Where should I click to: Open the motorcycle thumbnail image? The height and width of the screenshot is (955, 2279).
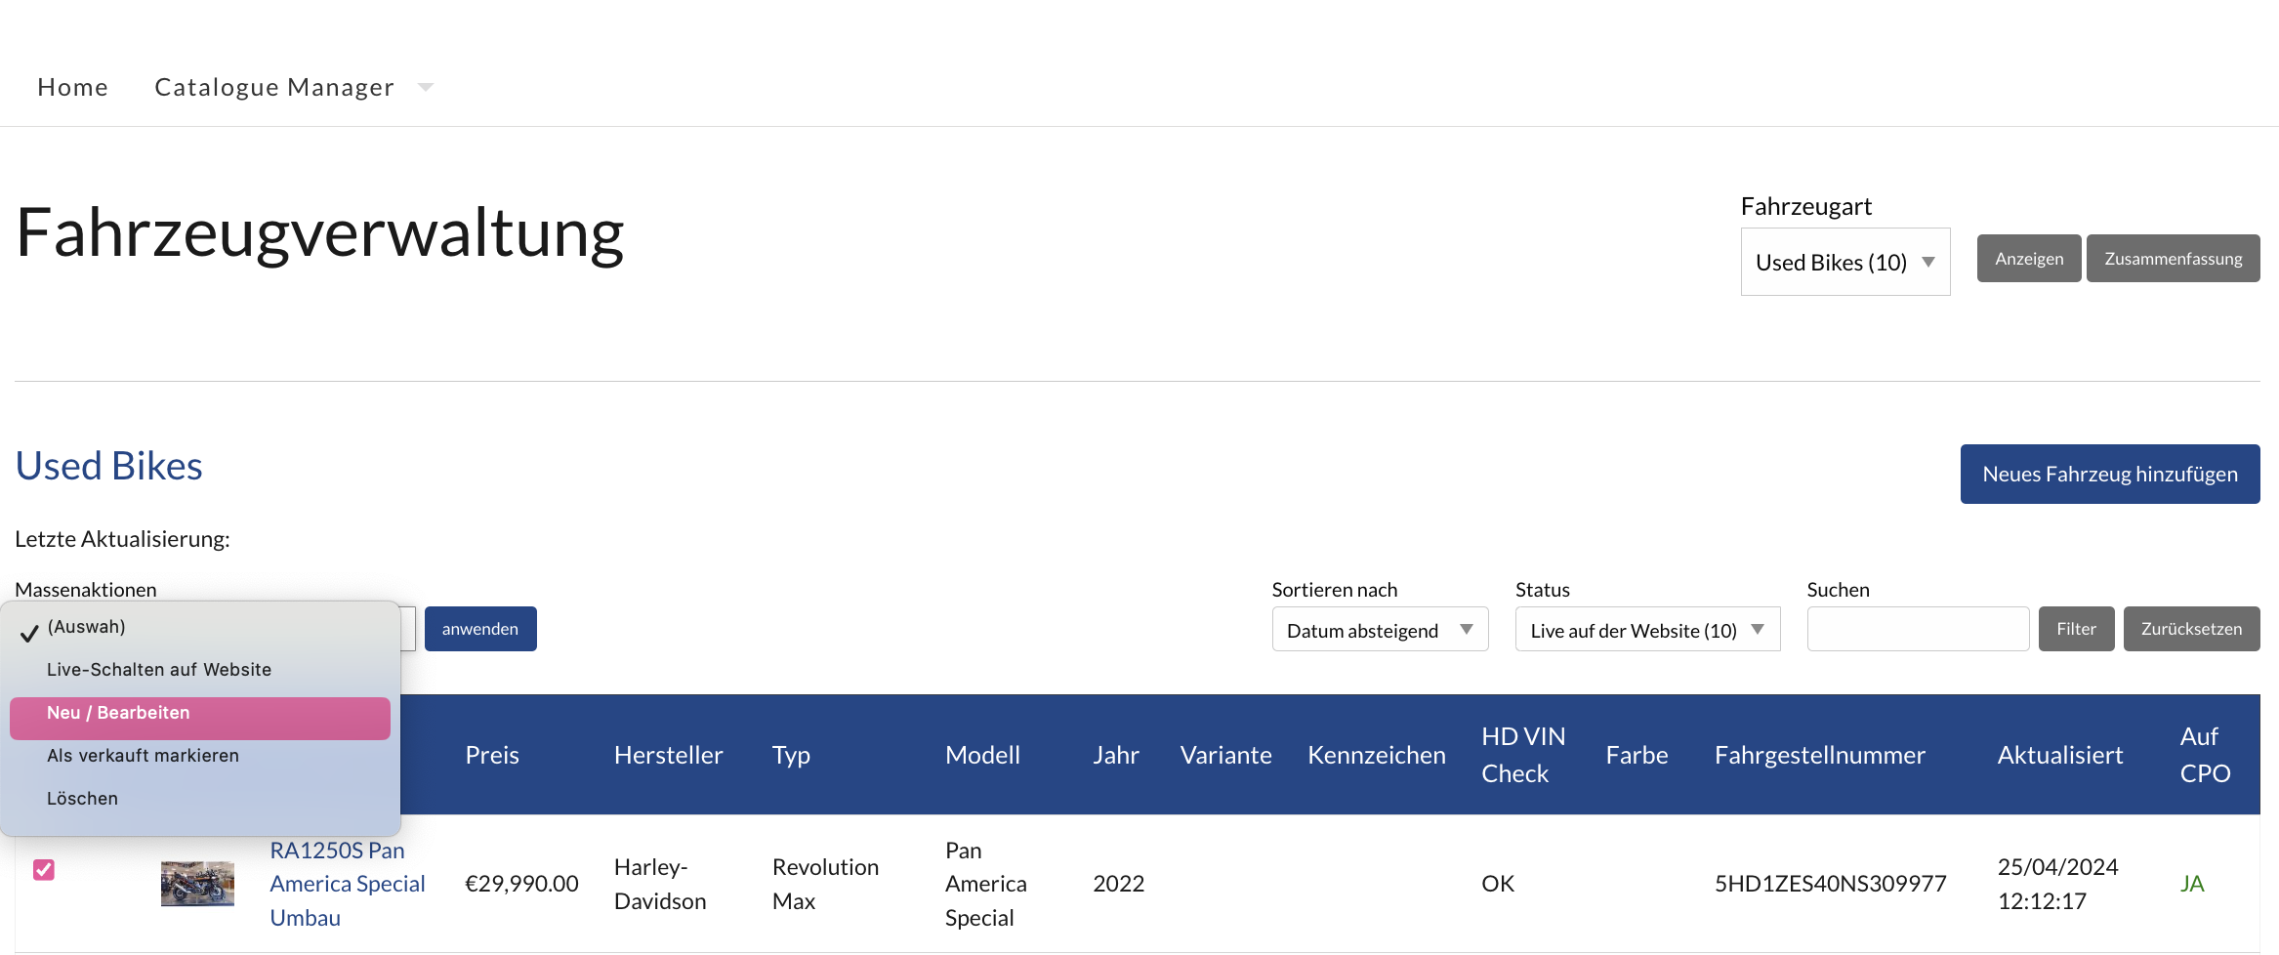point(197,884)
